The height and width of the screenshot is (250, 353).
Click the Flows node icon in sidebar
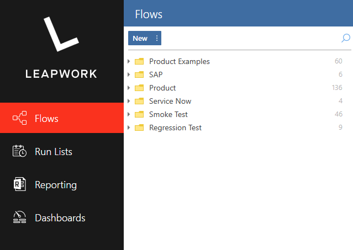pos(19,118)
